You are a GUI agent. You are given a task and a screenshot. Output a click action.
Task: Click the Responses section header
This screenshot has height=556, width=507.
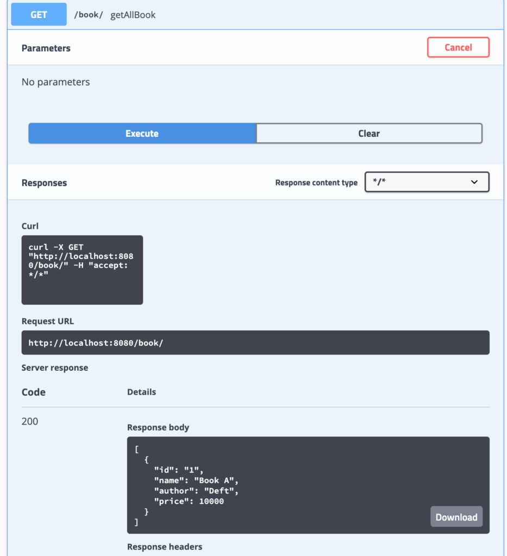coord(45,182)
